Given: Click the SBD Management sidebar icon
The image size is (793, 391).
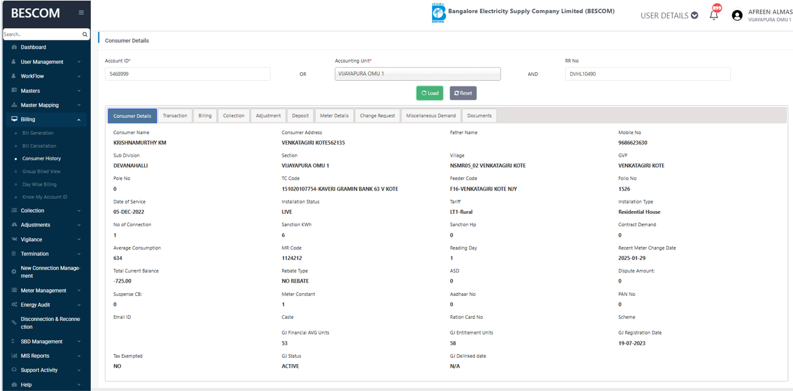Looking at the screenshot, I should (x=14, y=341).
